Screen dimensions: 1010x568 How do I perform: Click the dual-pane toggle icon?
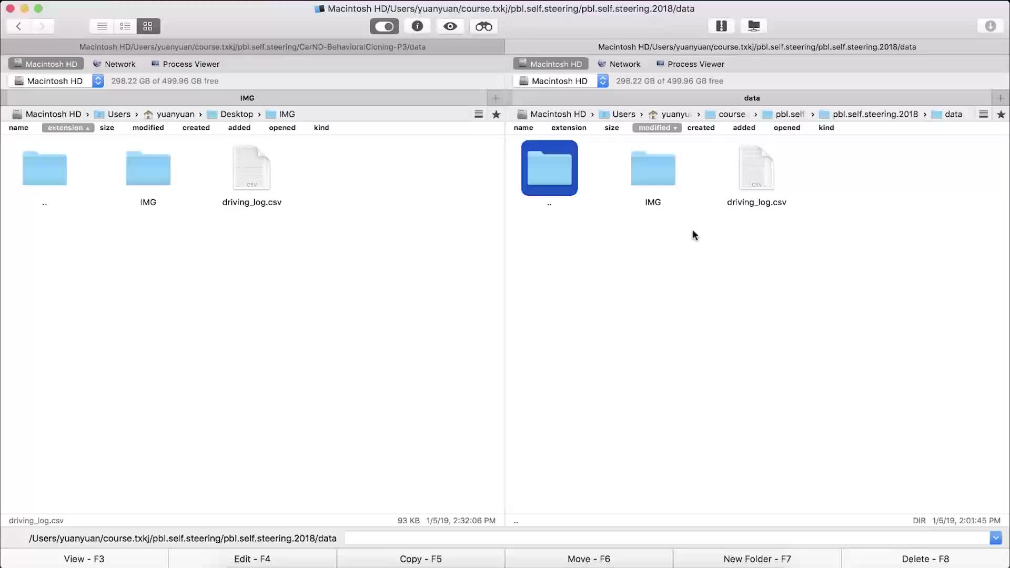pos(383,26)
